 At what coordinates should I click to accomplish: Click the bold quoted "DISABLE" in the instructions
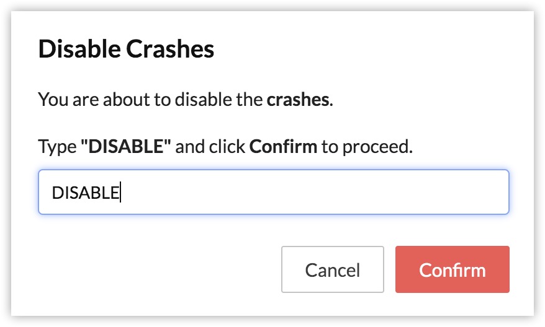(x=125, y=147)
